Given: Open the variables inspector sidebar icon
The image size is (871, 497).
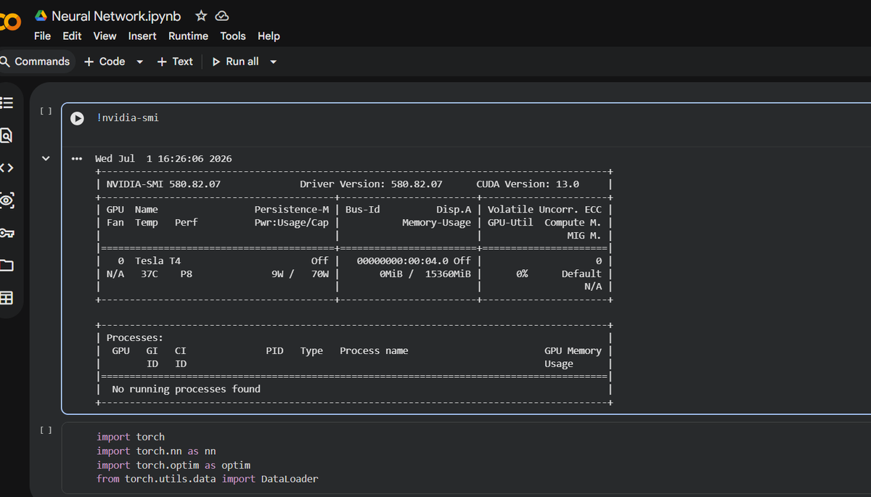Looking at the screenshot, I should pyautogui.click(x=7, y=200).
